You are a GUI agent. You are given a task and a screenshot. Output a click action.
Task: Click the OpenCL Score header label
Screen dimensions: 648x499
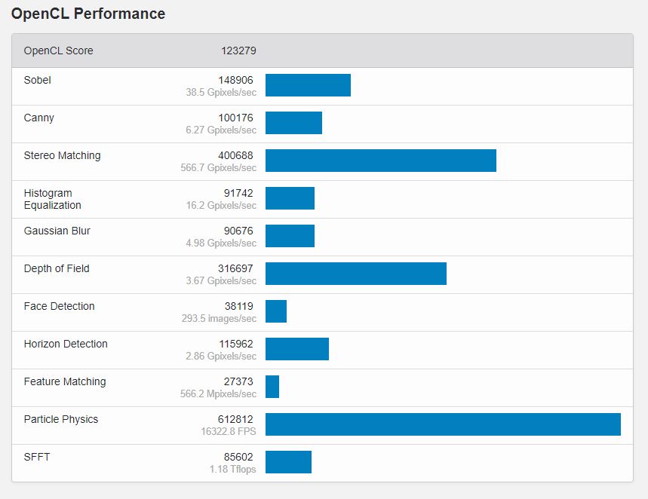tap(59, 51)
